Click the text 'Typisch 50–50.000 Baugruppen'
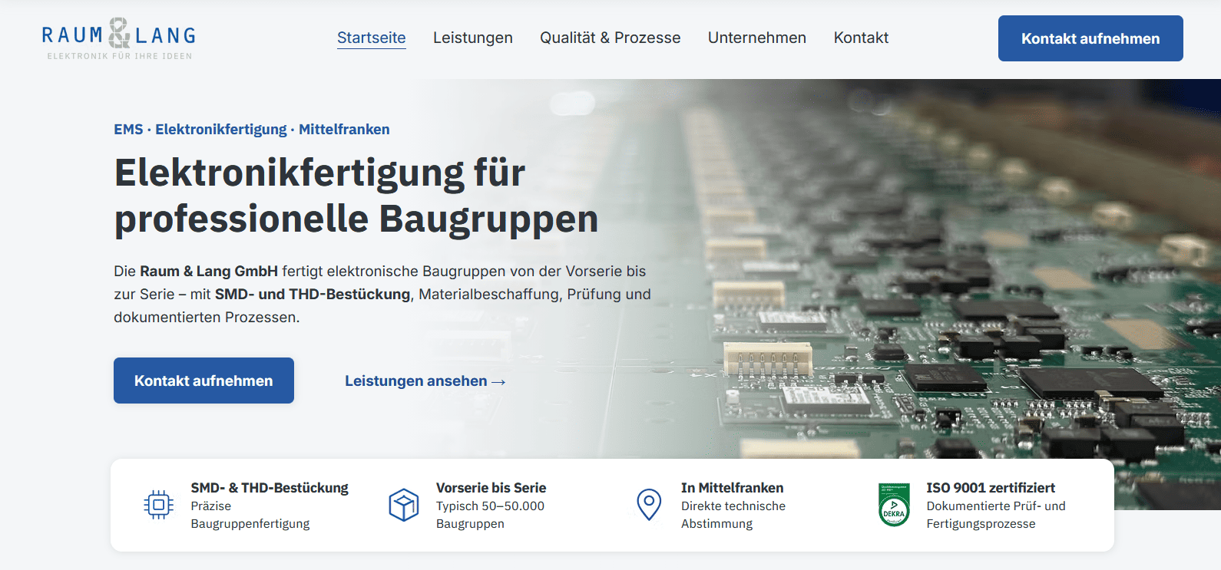Image resolution: width=1221 pixels, height=570 pixels. [490, 515]
